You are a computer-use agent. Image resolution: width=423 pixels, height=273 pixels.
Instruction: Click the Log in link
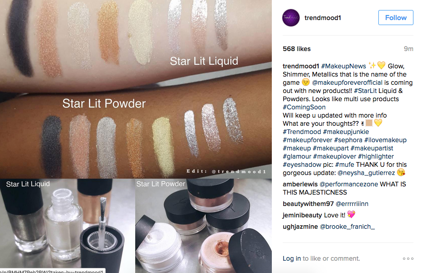(x=291, y=259)
